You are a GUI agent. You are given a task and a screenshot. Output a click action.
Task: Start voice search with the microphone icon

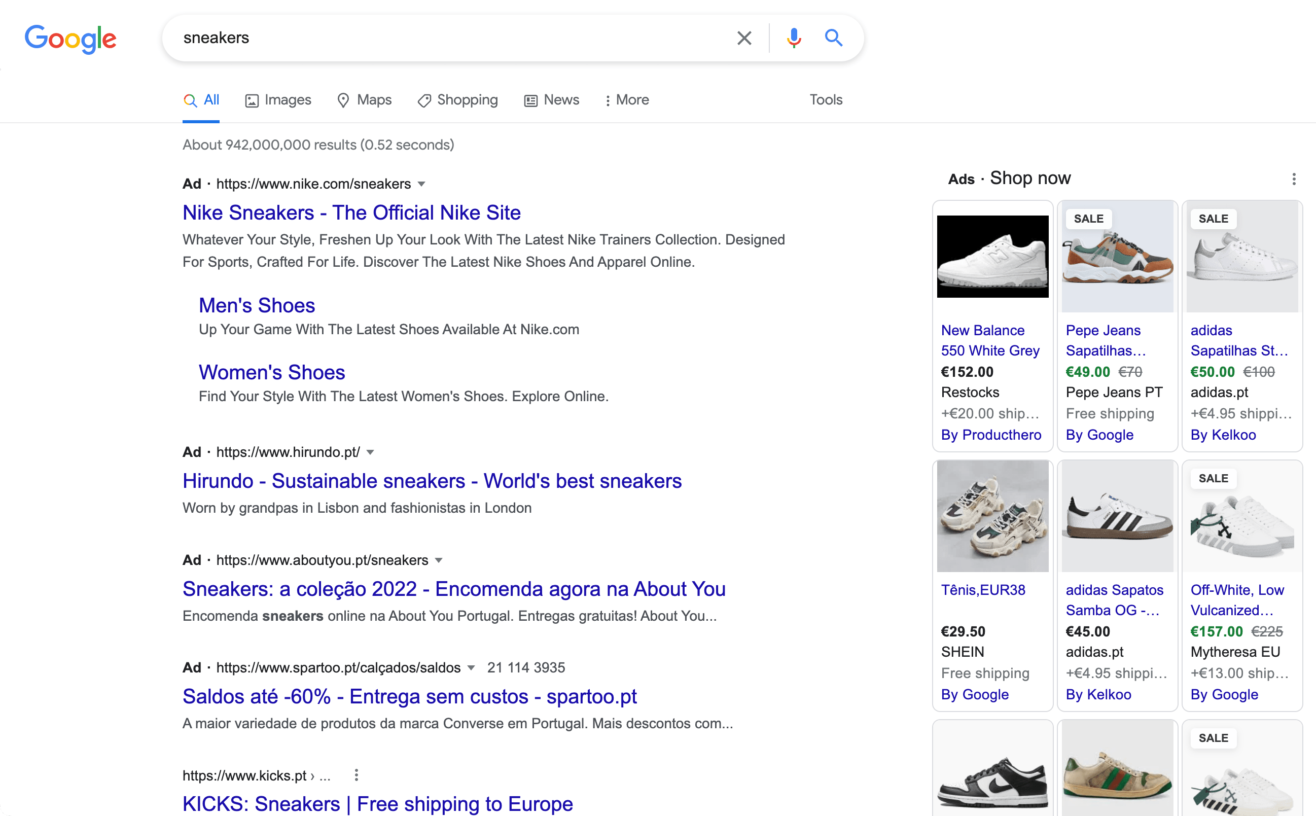pos(792,38)
